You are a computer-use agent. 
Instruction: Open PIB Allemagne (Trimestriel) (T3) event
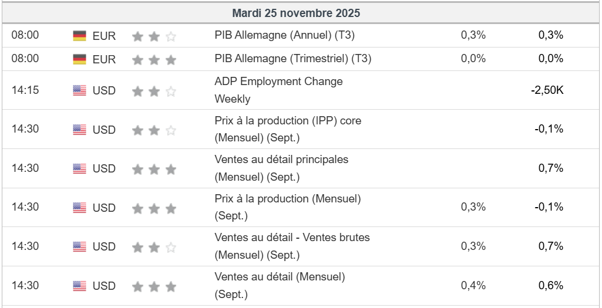pyautogui.click(x=292, y=59)
